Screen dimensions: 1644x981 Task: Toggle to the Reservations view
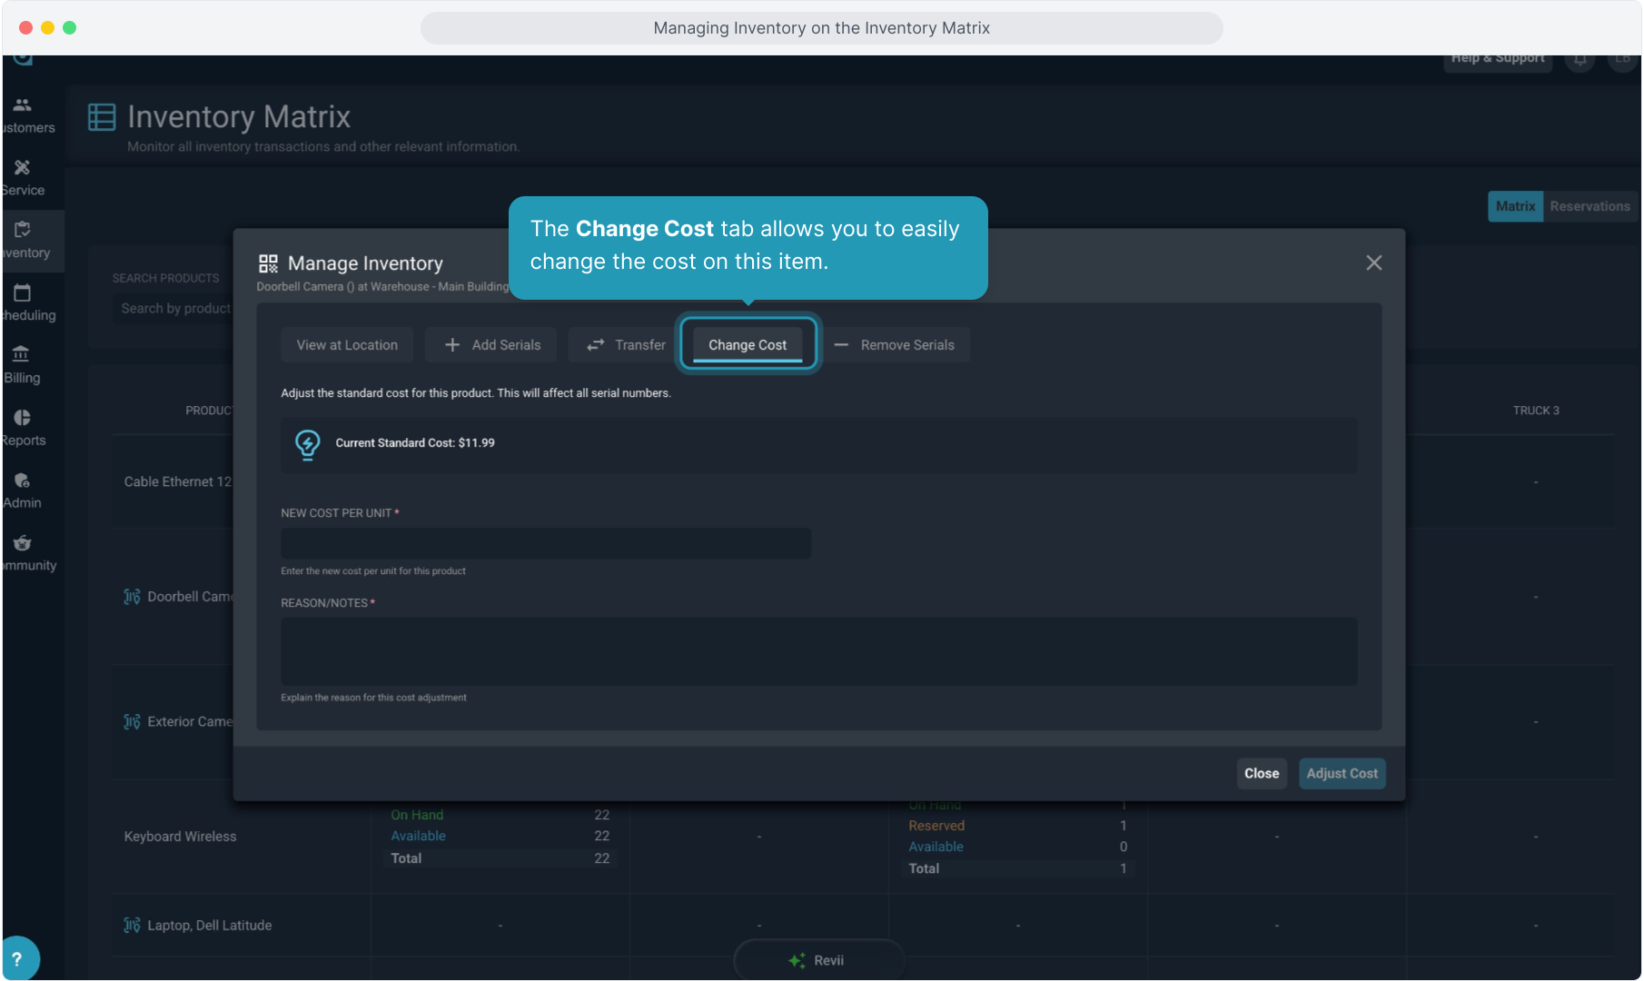point(1590,206)
